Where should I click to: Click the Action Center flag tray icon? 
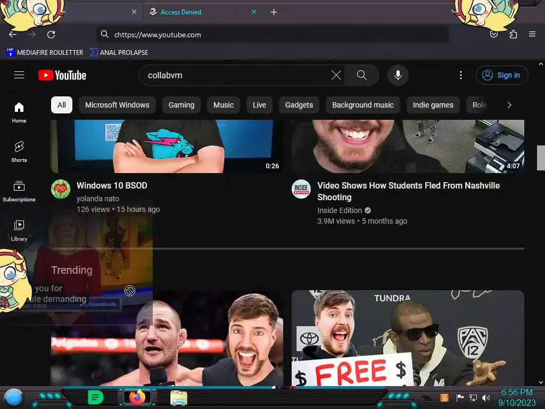460,397
